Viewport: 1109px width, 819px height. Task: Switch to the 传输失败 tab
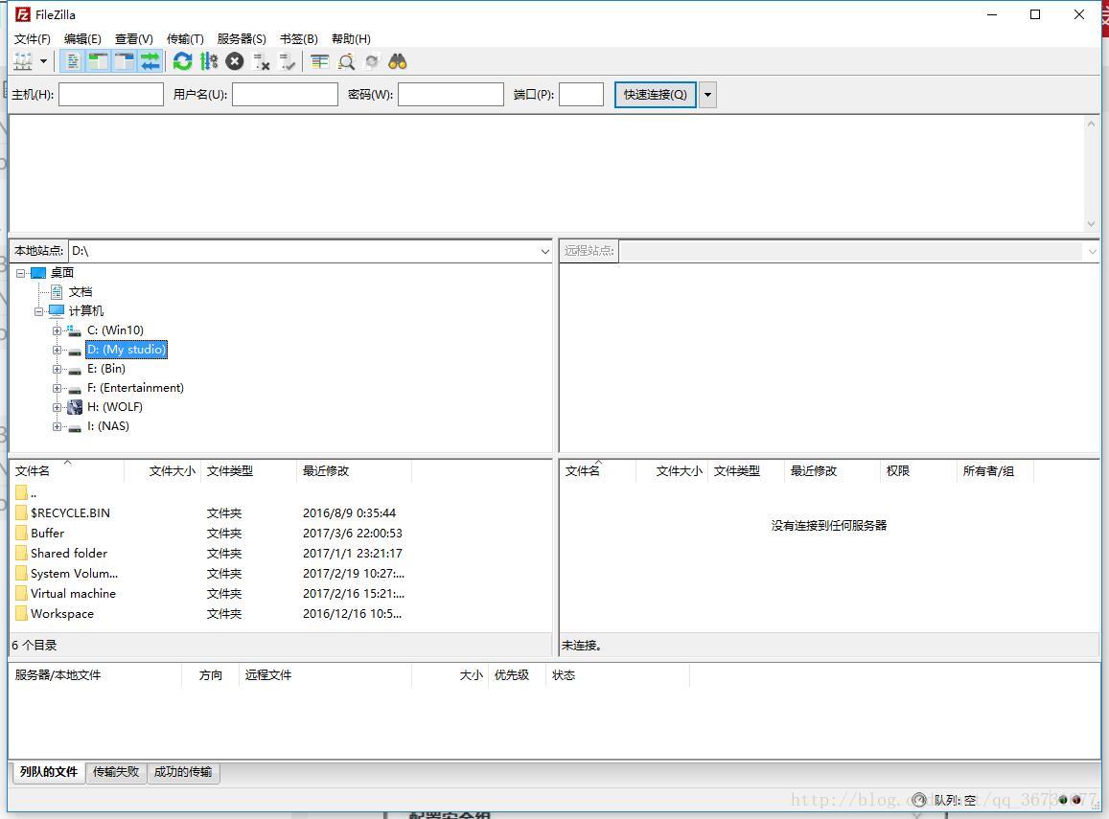point(116,772)
